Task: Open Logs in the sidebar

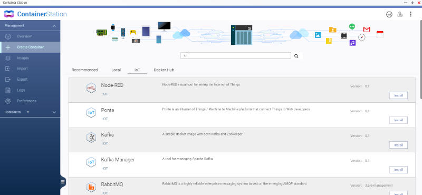Action: (x=30, y=90)
